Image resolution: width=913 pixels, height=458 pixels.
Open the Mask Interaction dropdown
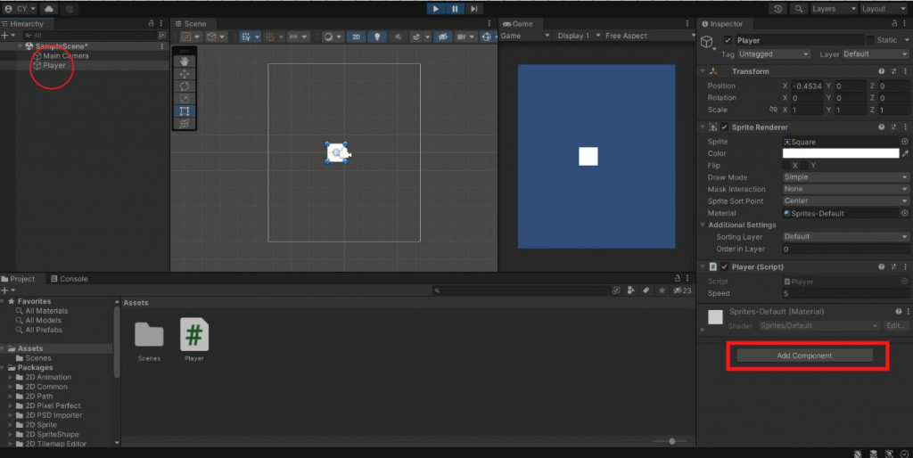click(x=845, y=189)
